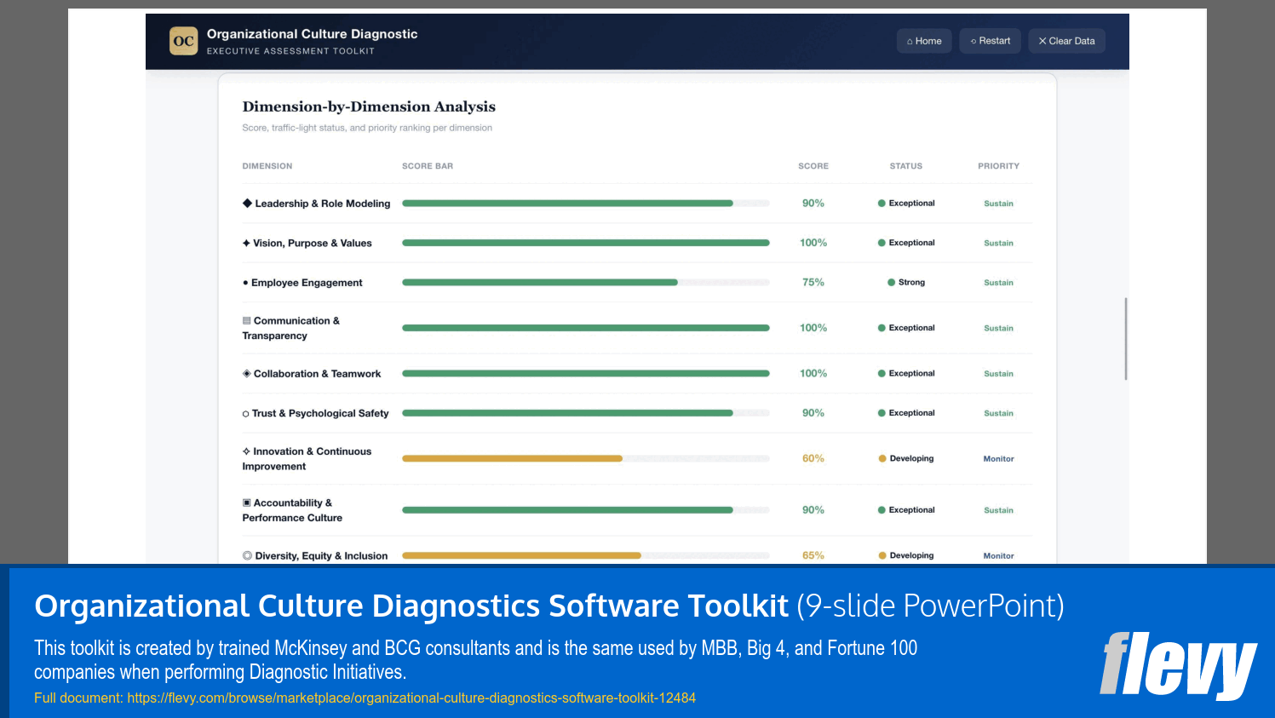Screen dimensions: 1275x718
Task: Click the Restart button
Action: coord(990,41)
